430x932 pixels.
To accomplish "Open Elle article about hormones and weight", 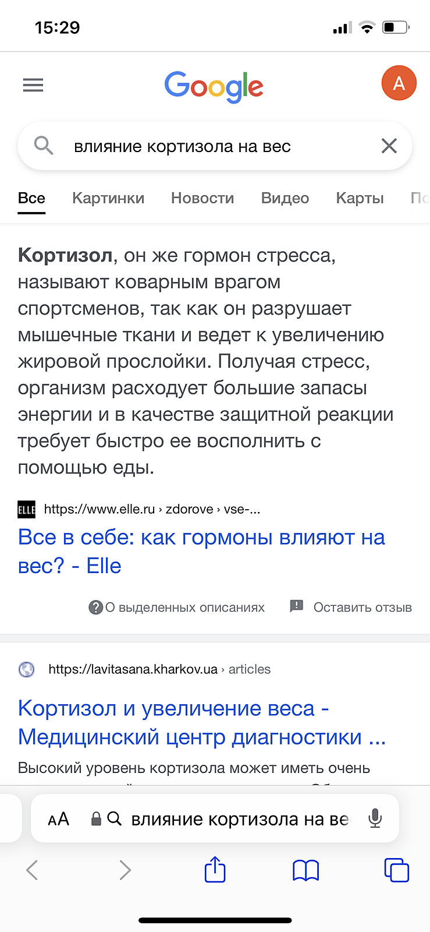I will pyautogui.click(x=201, y=551).
